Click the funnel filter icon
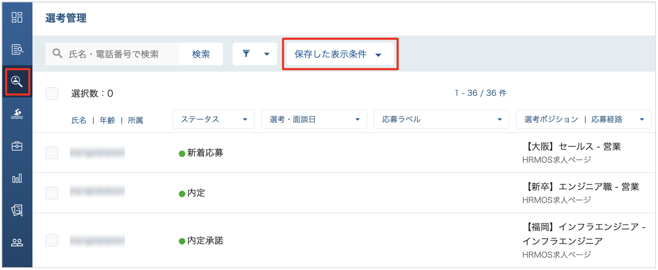 (x=246, y=54)
